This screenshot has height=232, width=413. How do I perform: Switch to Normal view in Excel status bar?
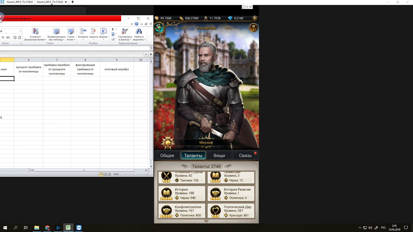click(101, 174)
